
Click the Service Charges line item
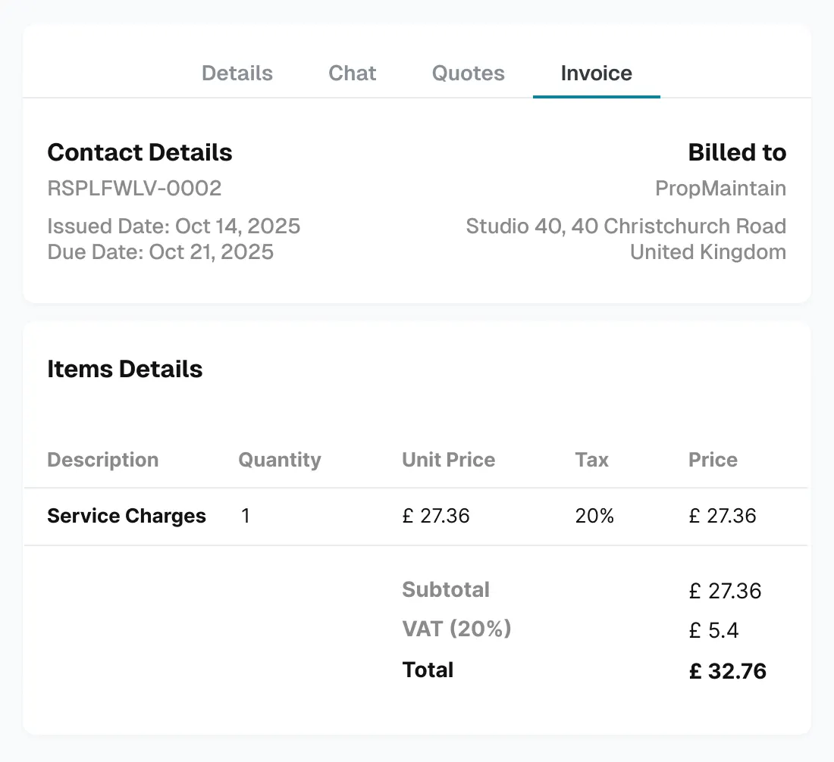tap(127, 516)
